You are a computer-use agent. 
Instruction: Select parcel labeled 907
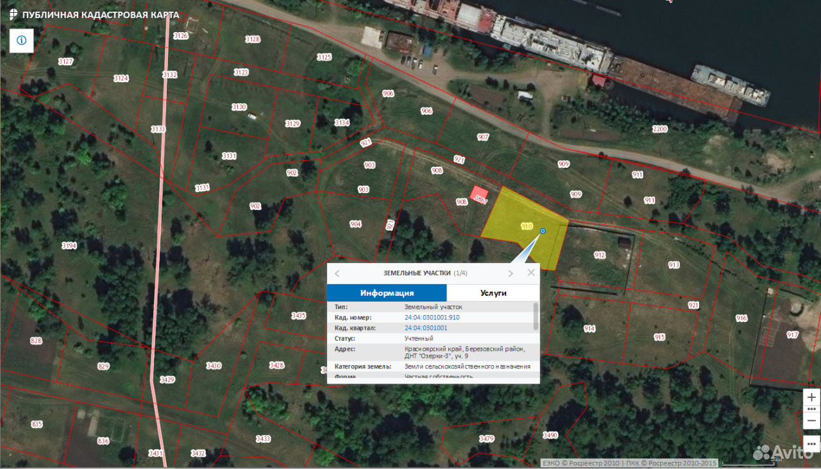click(x=483, y=137)
